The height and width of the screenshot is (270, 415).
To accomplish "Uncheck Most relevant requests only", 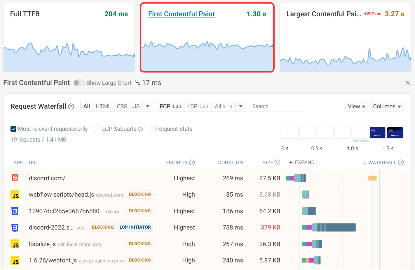I will pyautogui.click(x=13, y=129).
